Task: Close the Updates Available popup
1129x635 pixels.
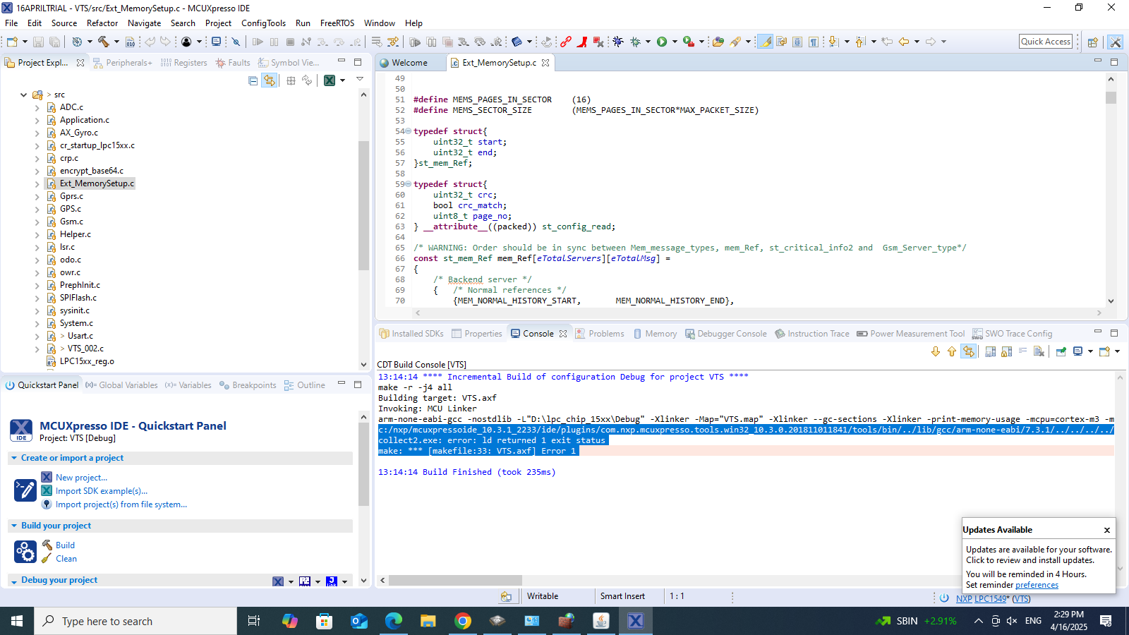Action: point(1107,530)
